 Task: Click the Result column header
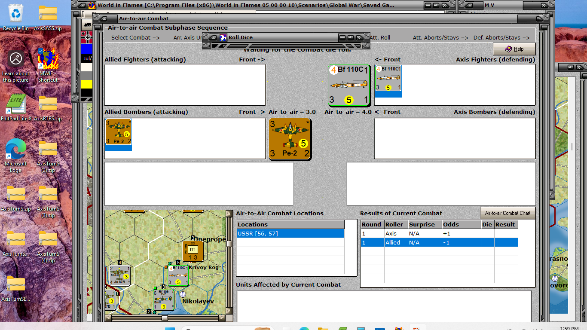tap(505, 225)
